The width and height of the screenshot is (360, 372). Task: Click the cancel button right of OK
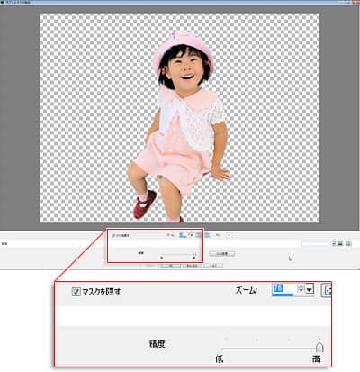pos(192,266)
